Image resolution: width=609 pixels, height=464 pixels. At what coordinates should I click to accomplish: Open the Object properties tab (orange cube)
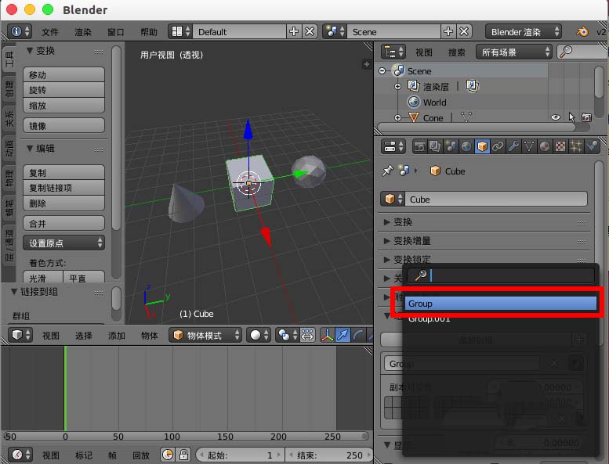482,146
